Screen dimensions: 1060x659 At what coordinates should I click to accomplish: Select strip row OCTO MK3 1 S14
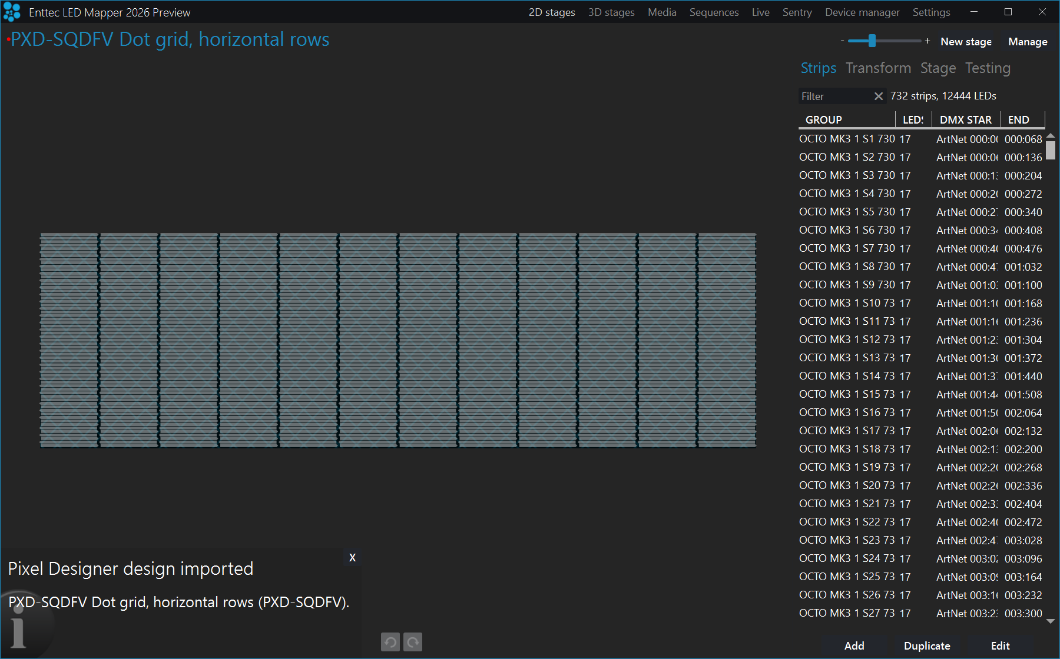(921, 376)
